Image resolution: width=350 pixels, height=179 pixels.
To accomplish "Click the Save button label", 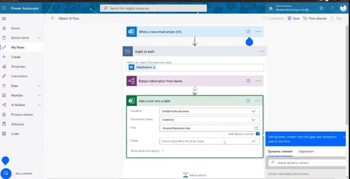I will (296, 18).
